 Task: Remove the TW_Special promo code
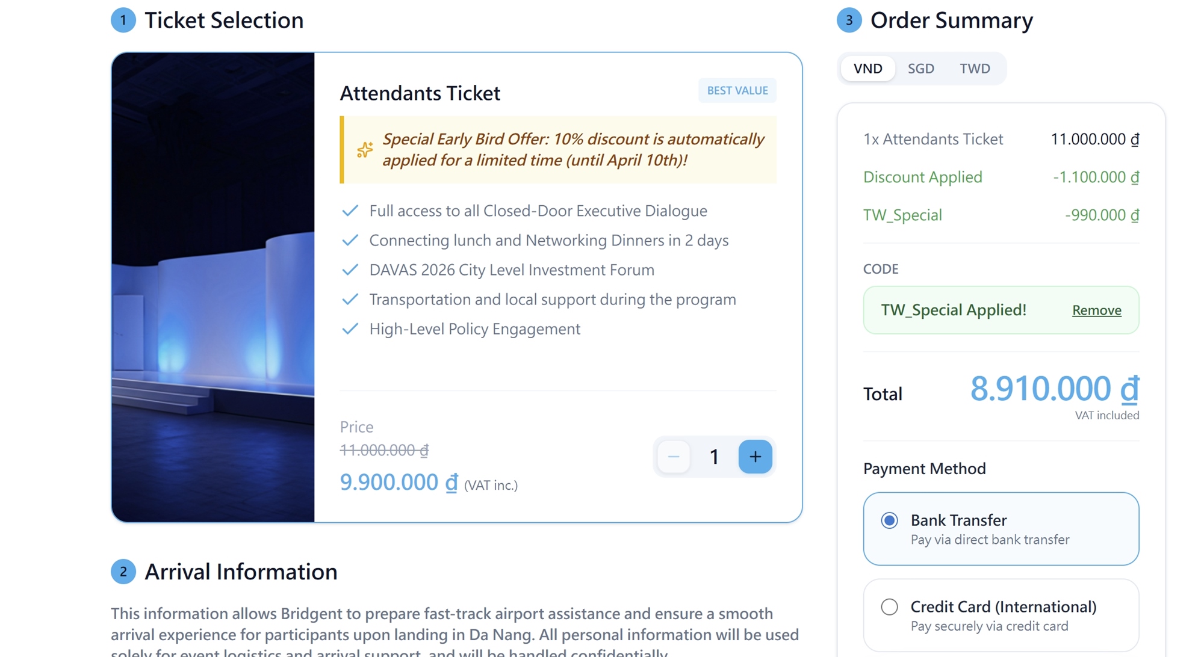click(x=1096, y=310)
